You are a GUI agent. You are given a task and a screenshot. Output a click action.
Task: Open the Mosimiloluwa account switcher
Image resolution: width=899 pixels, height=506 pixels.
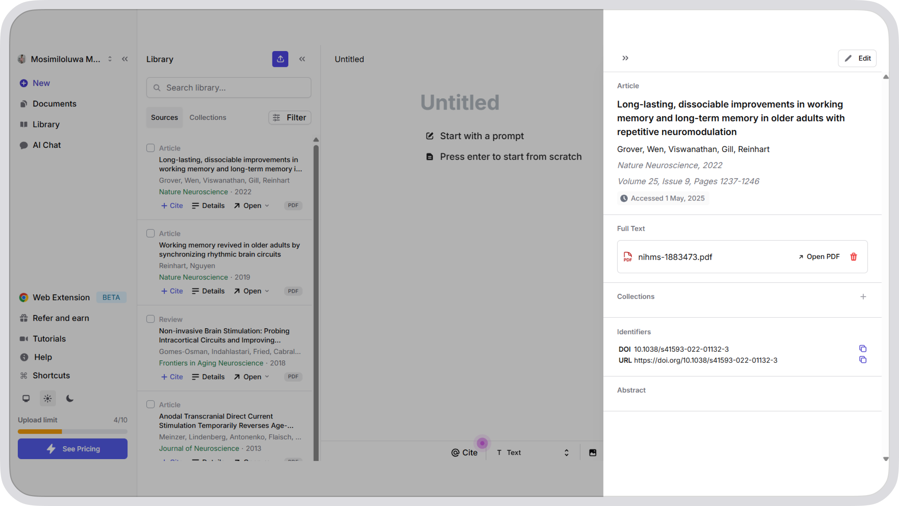[66, 59]
